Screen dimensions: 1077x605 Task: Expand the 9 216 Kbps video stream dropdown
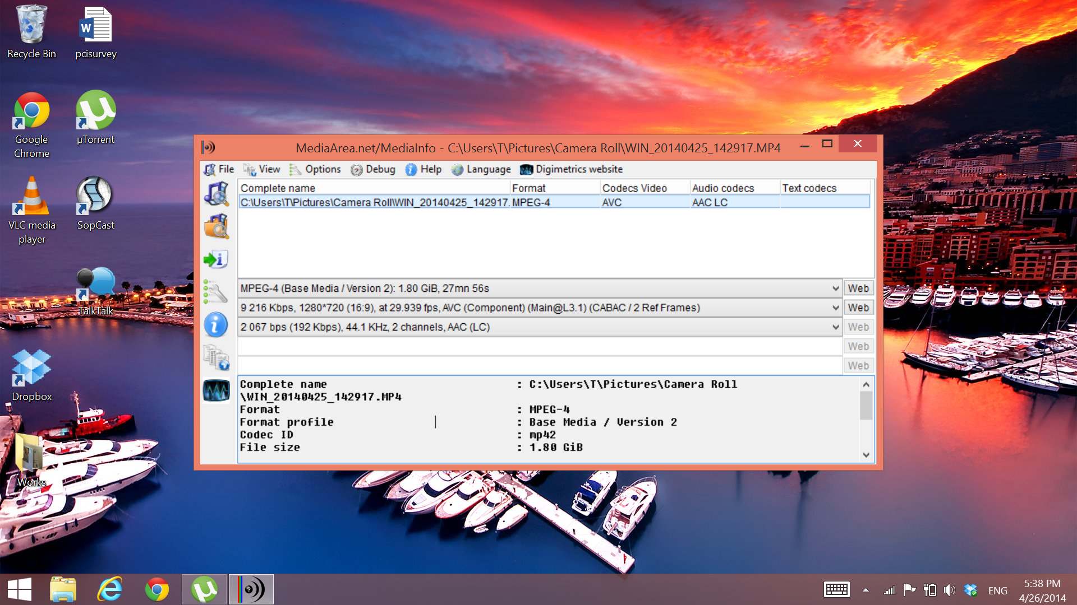point(835,308)
